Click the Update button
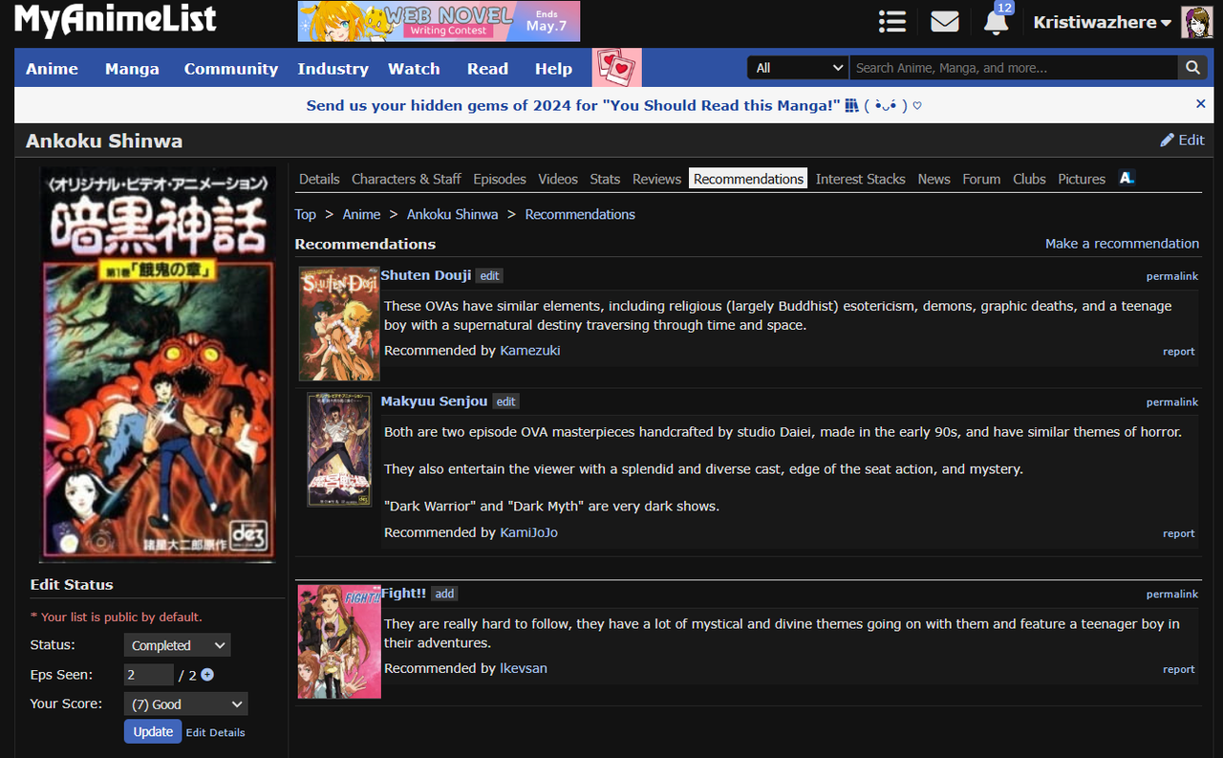This screenshot has width=1223, height=758. click(153, 731)
